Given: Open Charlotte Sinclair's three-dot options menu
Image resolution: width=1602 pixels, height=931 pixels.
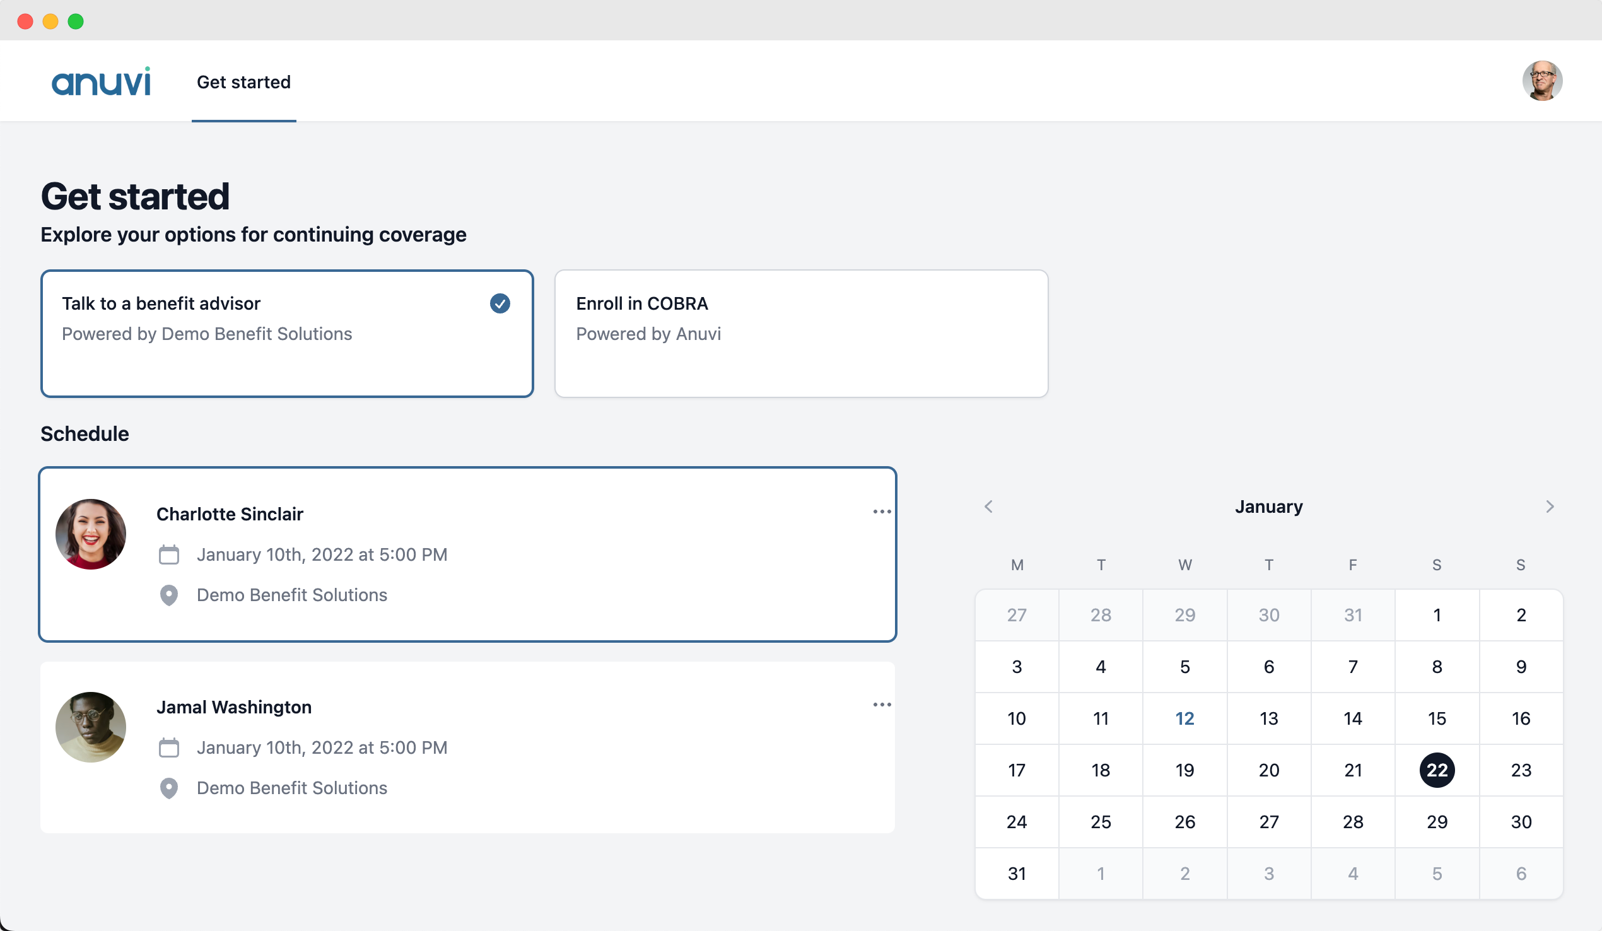Looking at the screenshot, I should pyautogui.click(x=881, y=512).
